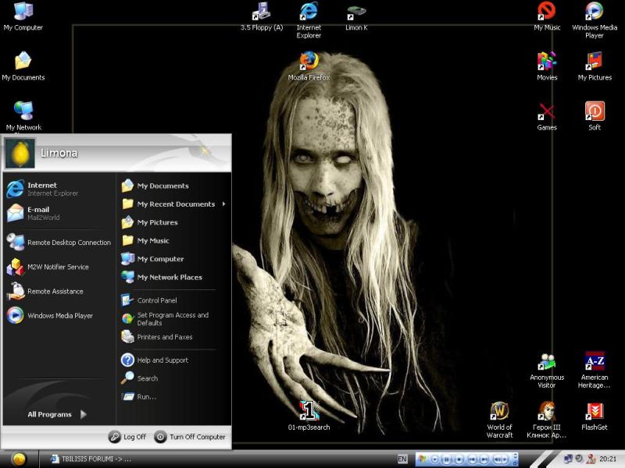The height and width of the screenshot is (468, 625).
Task: Mute sound in the taskbar media toolbar
Action: [498, 459]
